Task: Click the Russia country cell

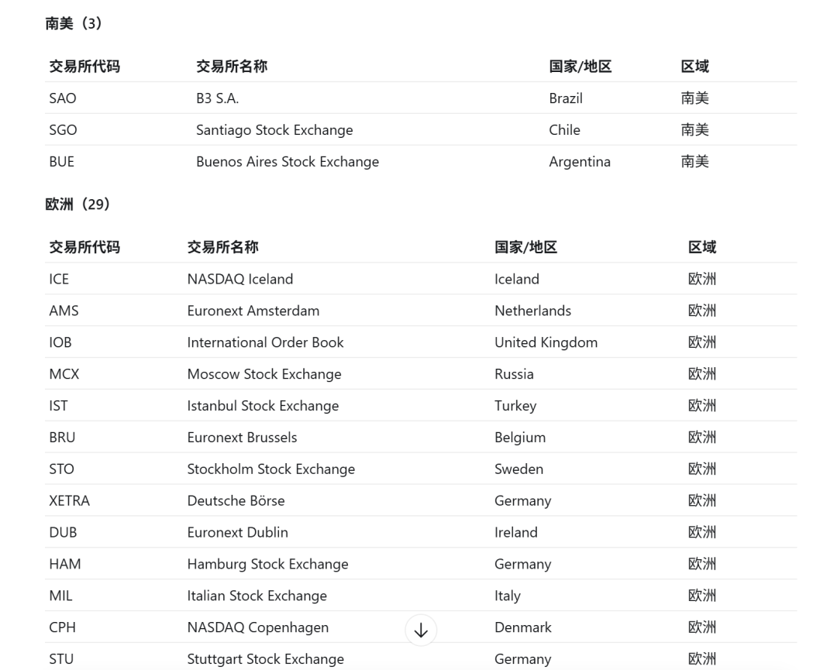Action: pos(514,374)
